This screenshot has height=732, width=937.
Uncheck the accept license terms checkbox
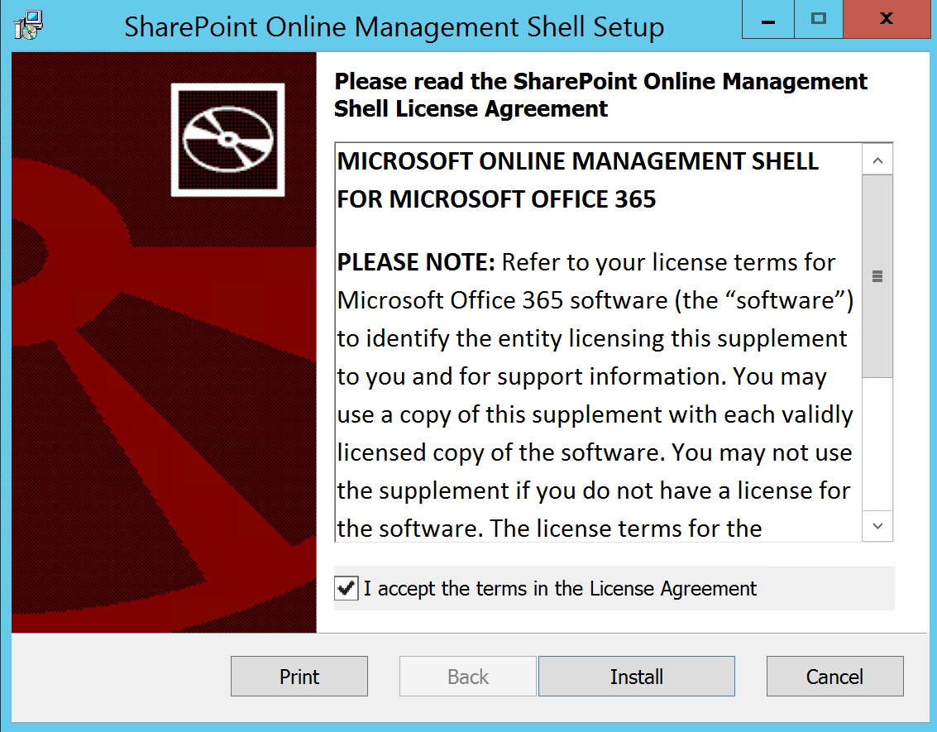(346, 588)
